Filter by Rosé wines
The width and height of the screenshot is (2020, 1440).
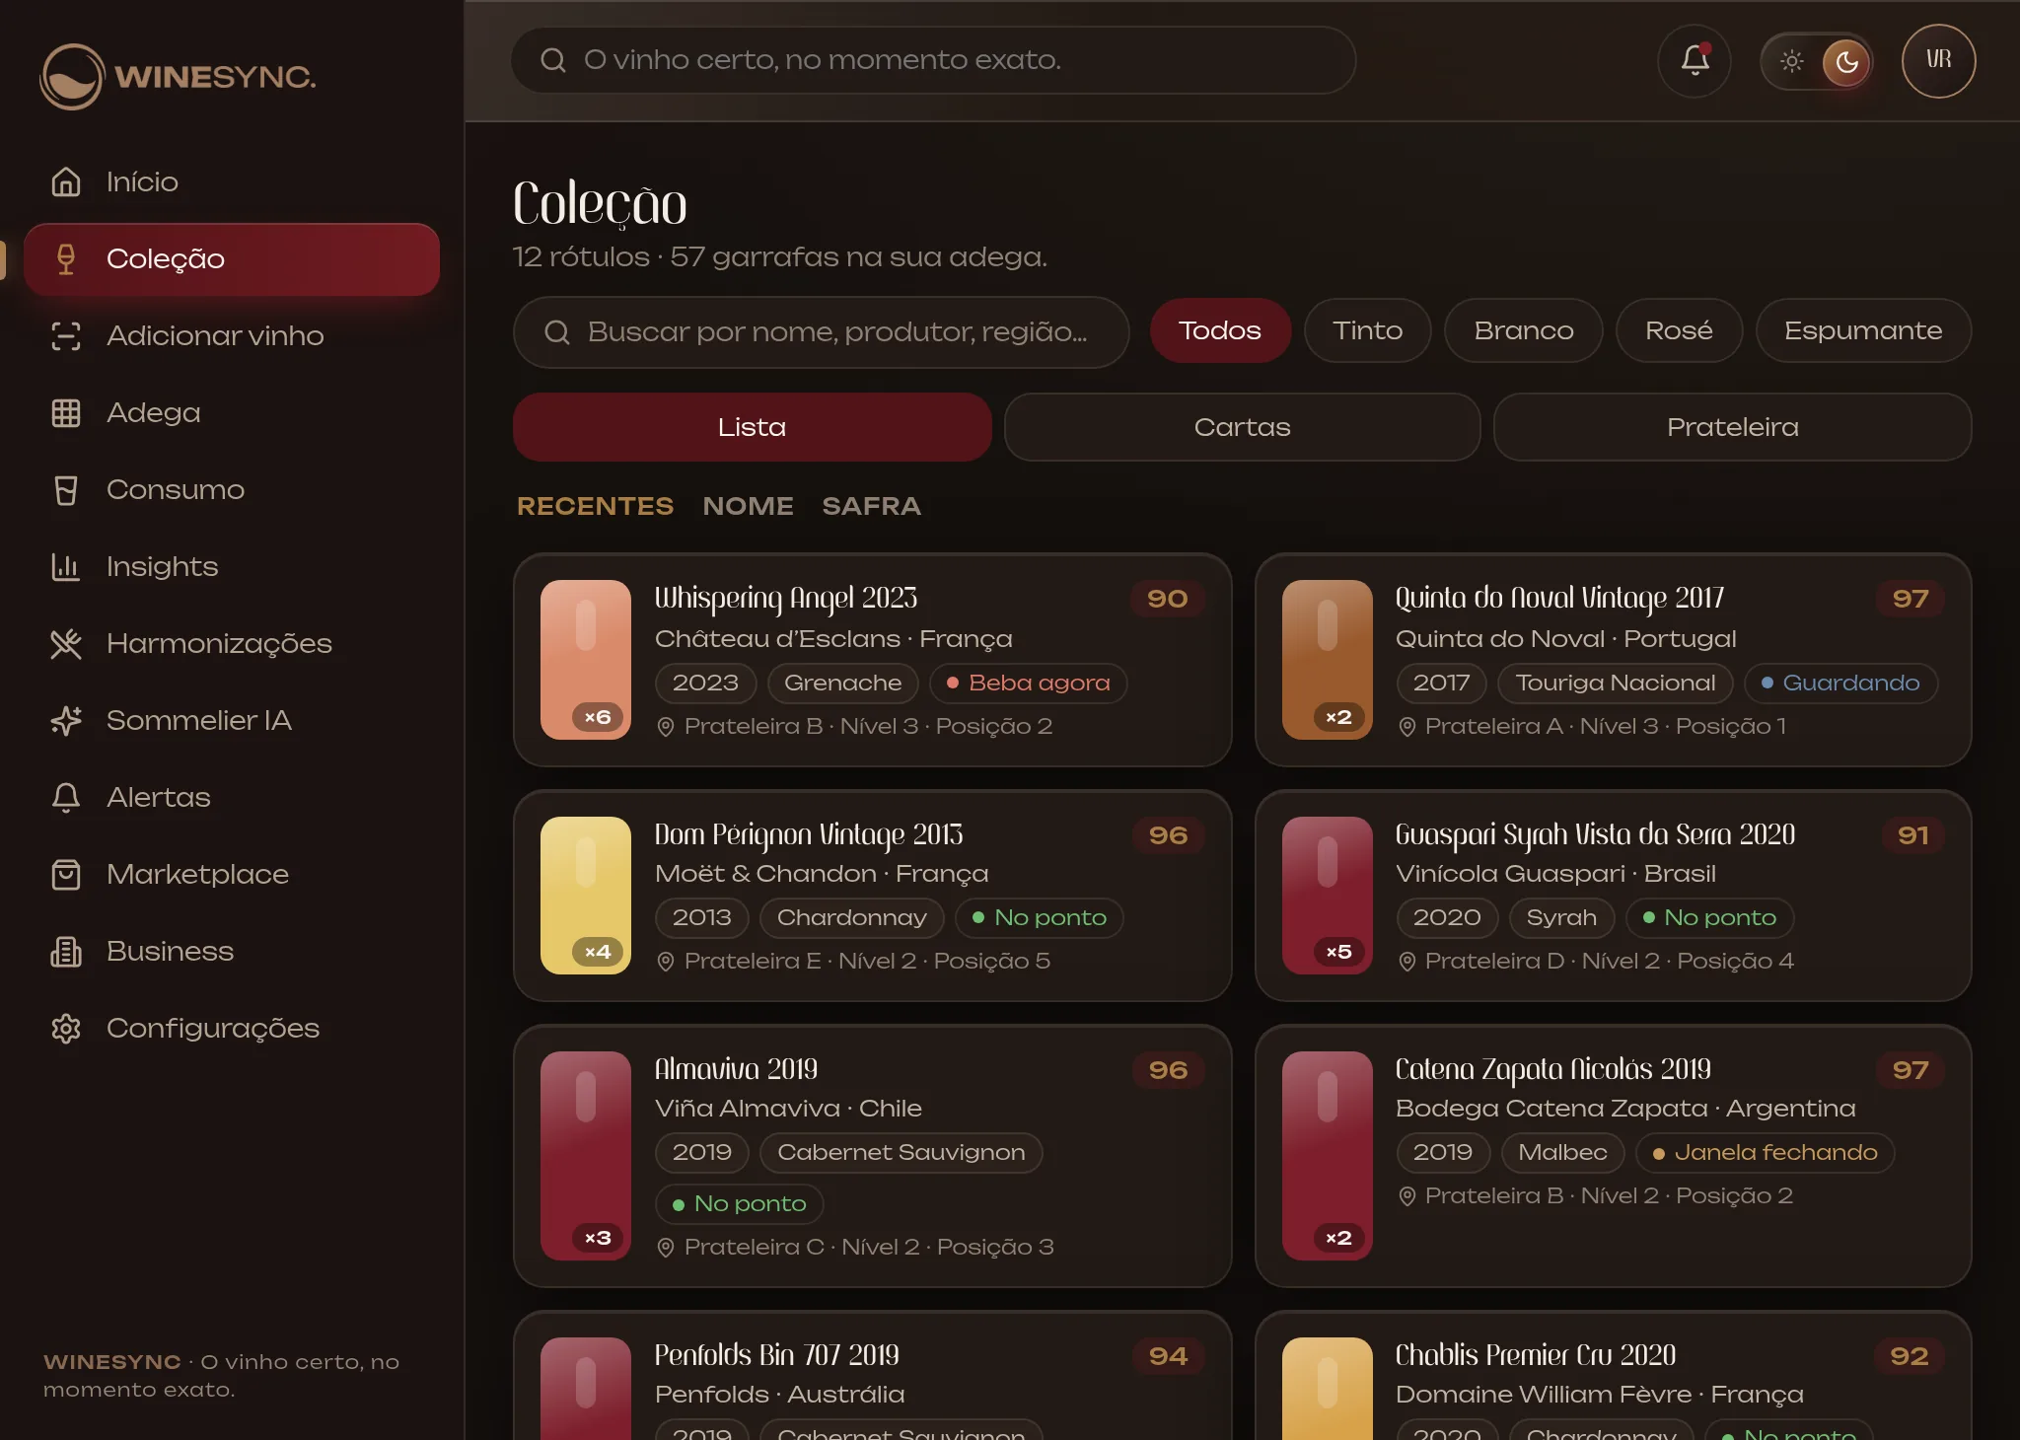point(1679,330)
